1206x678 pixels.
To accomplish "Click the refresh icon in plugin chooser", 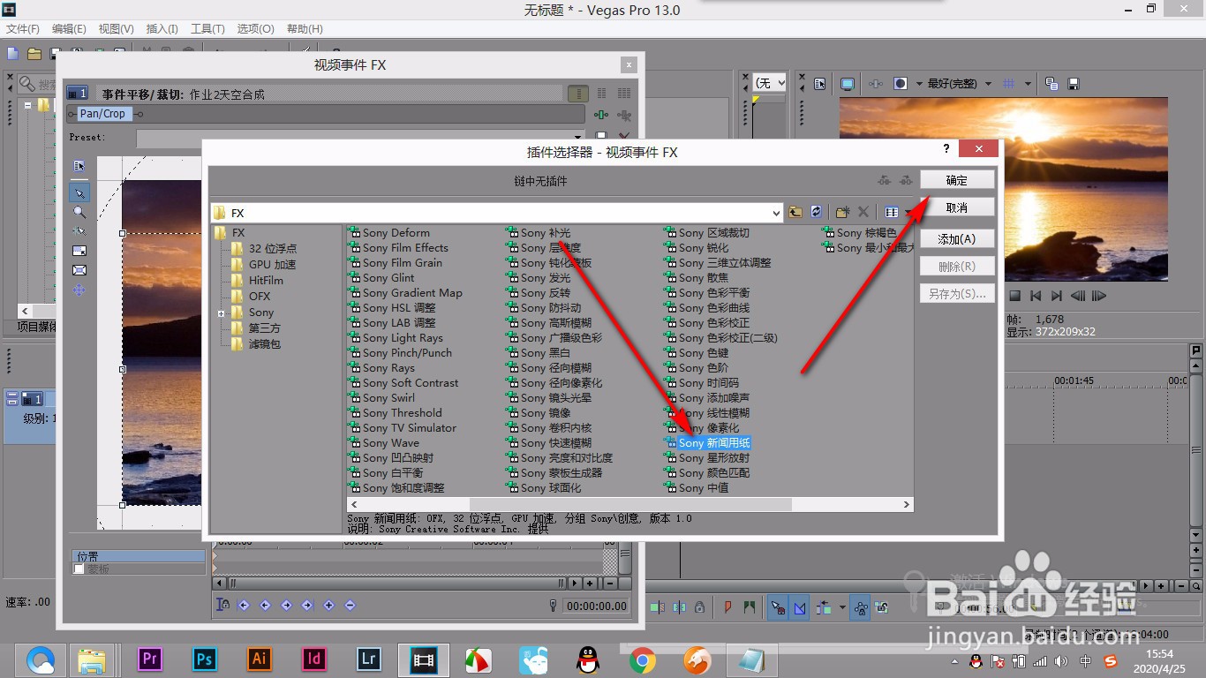I will click(816, 213).
